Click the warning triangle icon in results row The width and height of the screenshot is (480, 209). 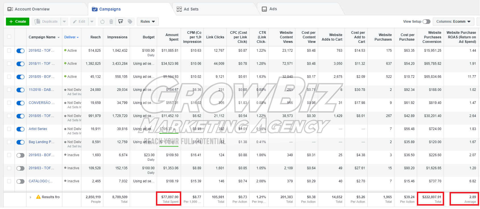[x=38, y=197]
